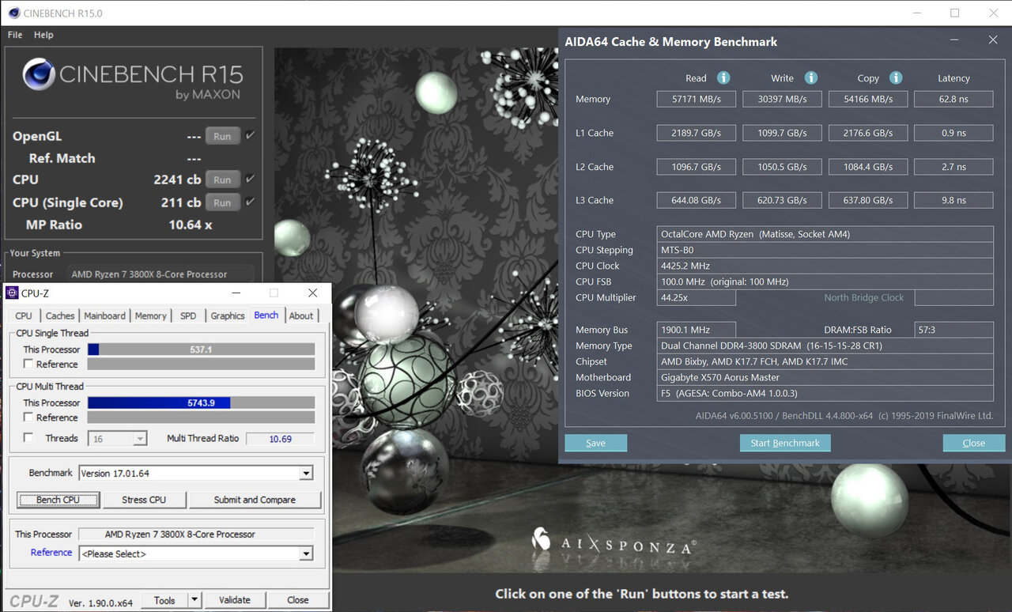The image size is (1012, 612).
Task: Switch to the SPD tab in CPU-Z
Action: tap(188, 315)
